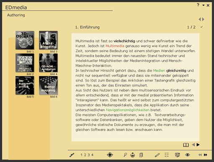Open the pencil notes icon
The width and height of the screenshot is (214, 162).
tap(157, 155)
